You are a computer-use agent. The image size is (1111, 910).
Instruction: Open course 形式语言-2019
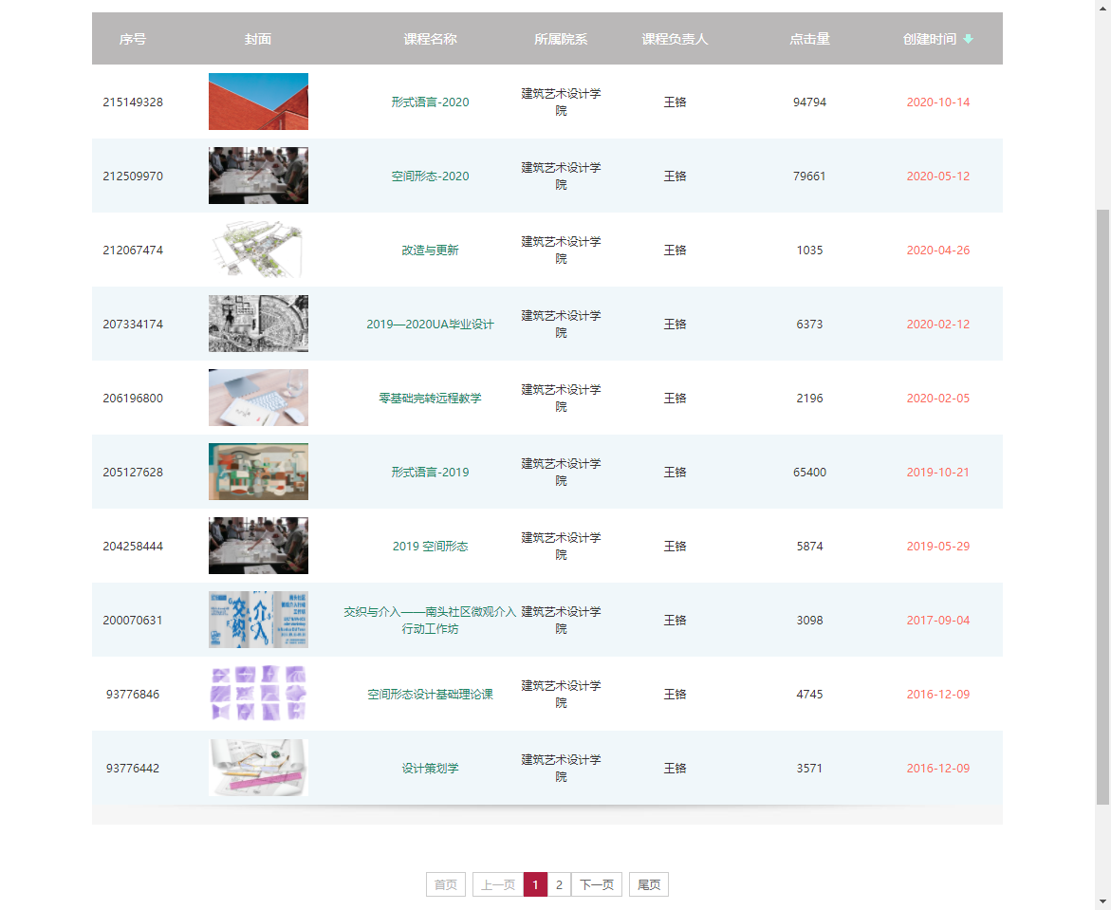pyautogui.click(x=430, y=472)
